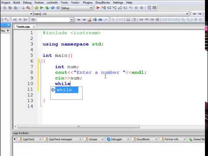Abort the build with the stop square
Screen dimensions: 208x156
pos(58,8)
